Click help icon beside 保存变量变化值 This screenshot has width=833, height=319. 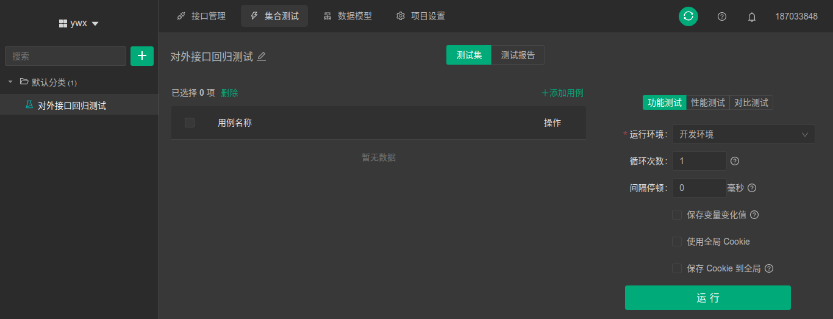click(x=754, y=215)
